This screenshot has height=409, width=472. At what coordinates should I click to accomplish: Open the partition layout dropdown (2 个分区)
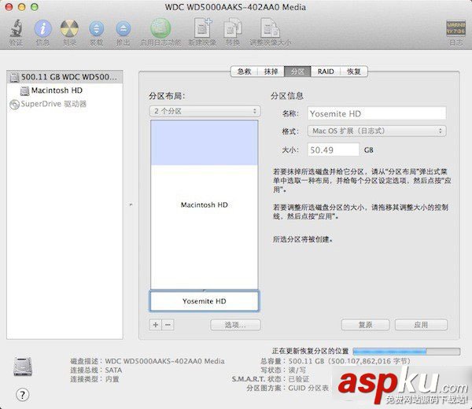(205, 111)
